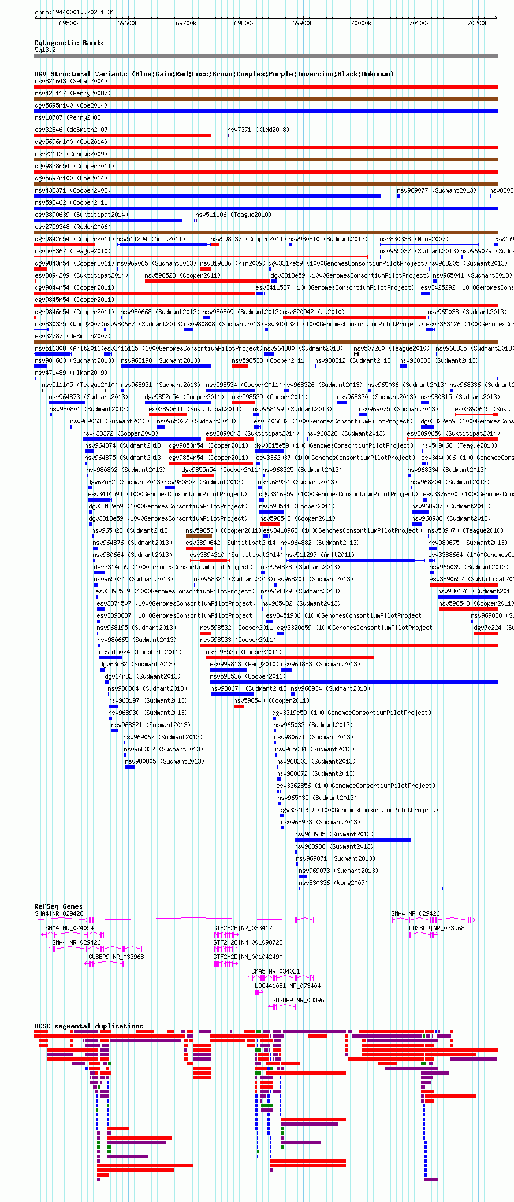Click the blue bar under nsv968935 (Sudmant2013)

coord(352,840)
